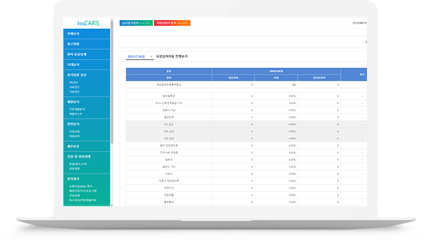
Task: Click the dropdown chevron beside 2021년 09월
Action: click(151, 57)
